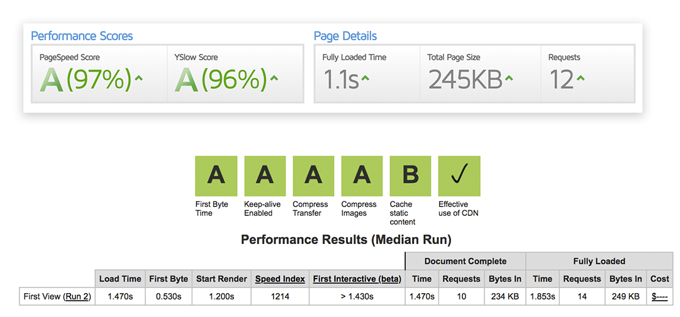Click the Cache static content grade B tile

(411, 175)
